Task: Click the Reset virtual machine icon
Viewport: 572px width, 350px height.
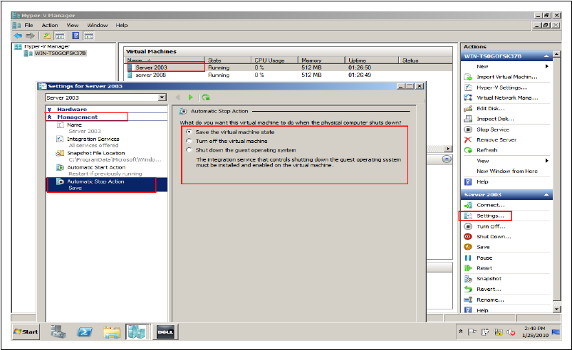Action: tap(468, 268)
